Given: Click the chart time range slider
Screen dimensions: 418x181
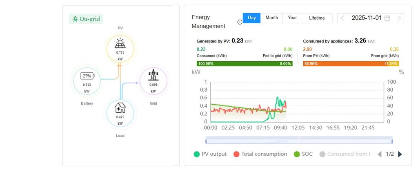Looking at the screenshot, I should [x=299, y=141].
